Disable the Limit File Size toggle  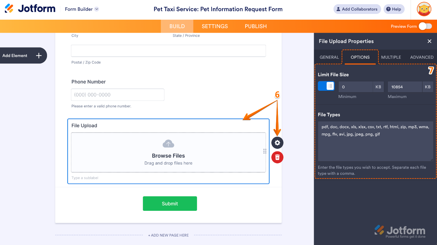326,86
